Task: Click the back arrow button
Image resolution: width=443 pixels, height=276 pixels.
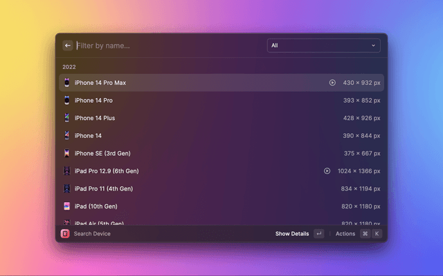Action: tap(68, 46)
